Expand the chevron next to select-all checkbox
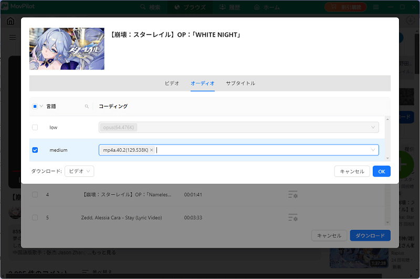Viewport: 420px width, 279px height. [41, 106]
